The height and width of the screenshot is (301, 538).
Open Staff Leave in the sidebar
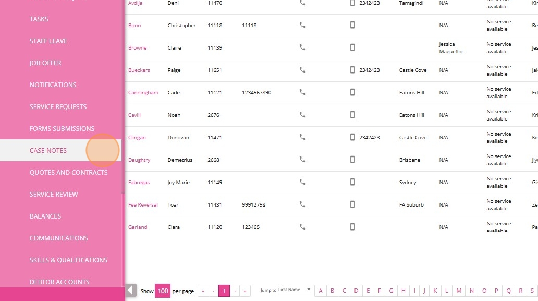coord(48,41)
